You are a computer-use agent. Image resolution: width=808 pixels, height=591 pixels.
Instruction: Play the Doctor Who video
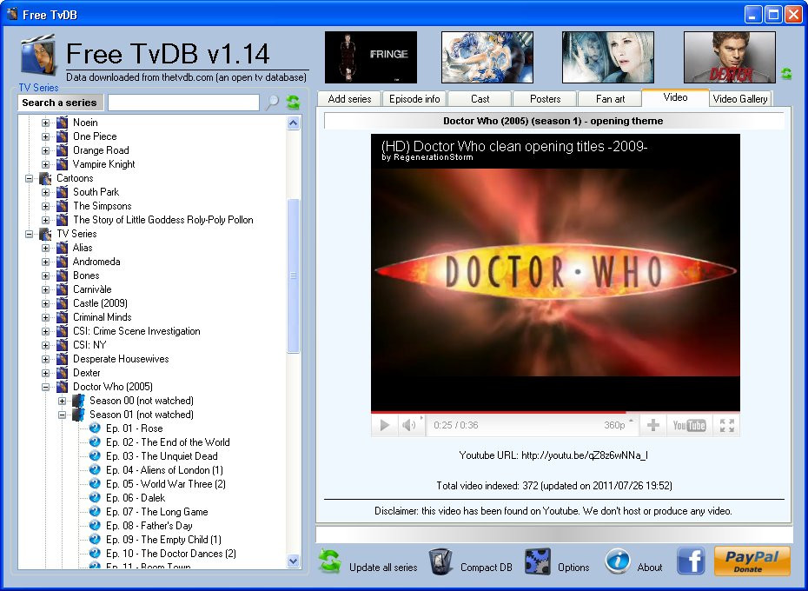(384, 425)
